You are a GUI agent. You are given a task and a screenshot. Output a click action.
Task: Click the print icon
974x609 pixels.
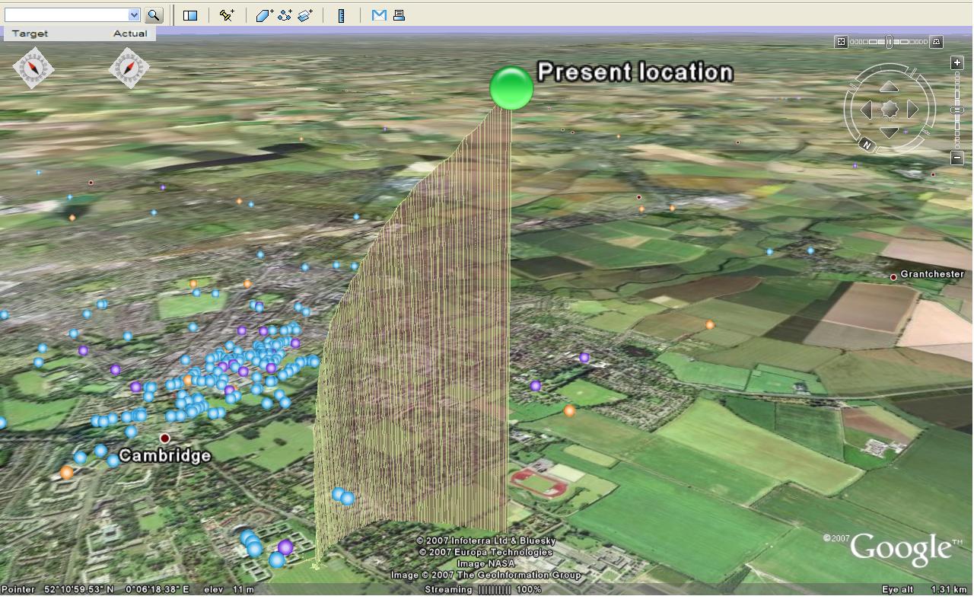[x=399, y=14]
